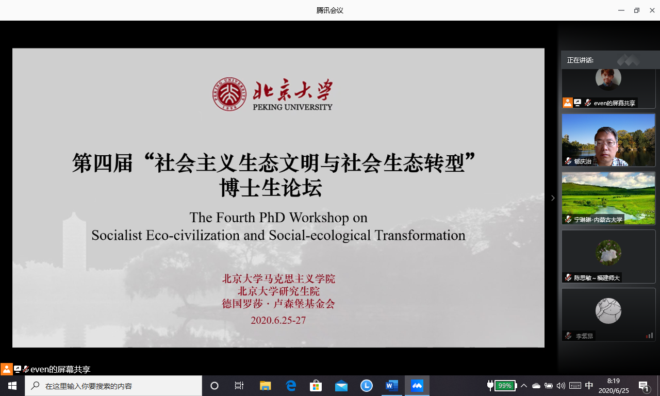Click muted microphone icon for 宁琳琳-内蒙古大学
The image size is (660, 396).
click(x=568, y=219)
